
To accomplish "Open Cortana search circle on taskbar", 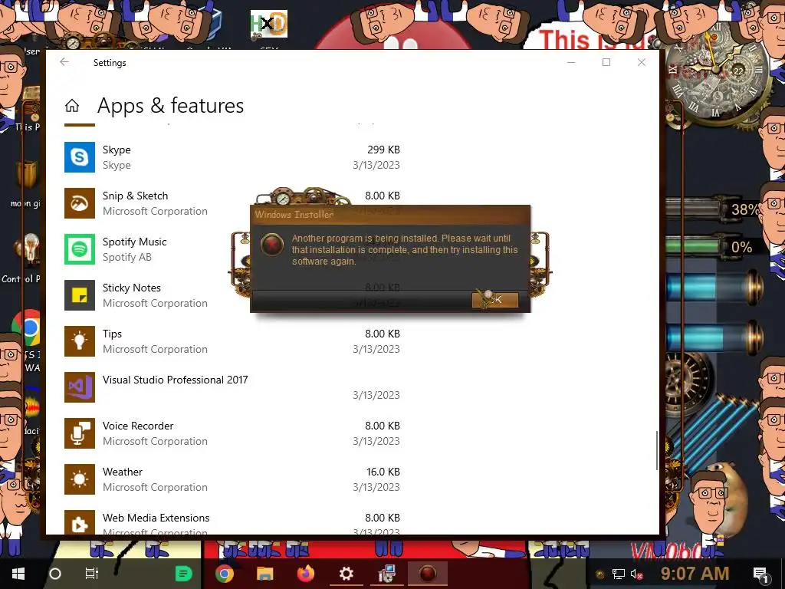I will (x=55, y=574).
